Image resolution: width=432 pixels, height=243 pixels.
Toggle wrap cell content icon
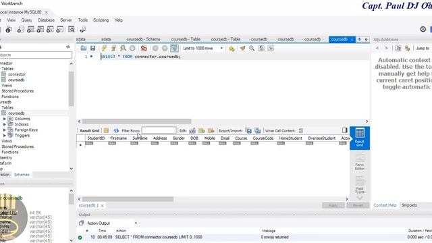301,130
